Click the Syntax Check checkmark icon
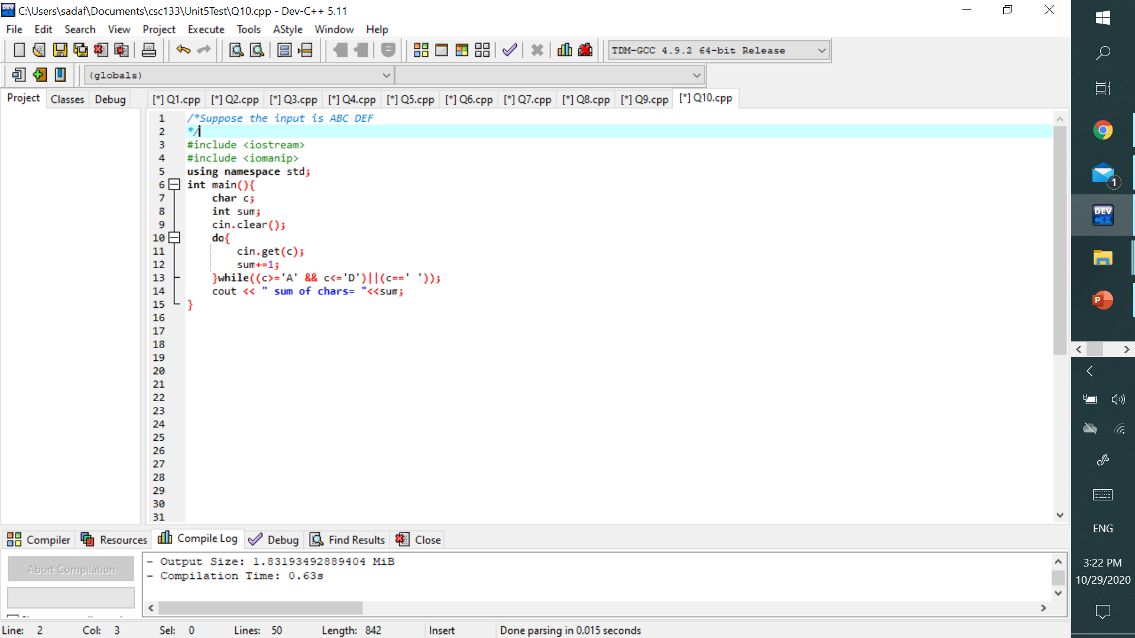The width and height of the screenshot is (1135, 638). pos(510,50)
